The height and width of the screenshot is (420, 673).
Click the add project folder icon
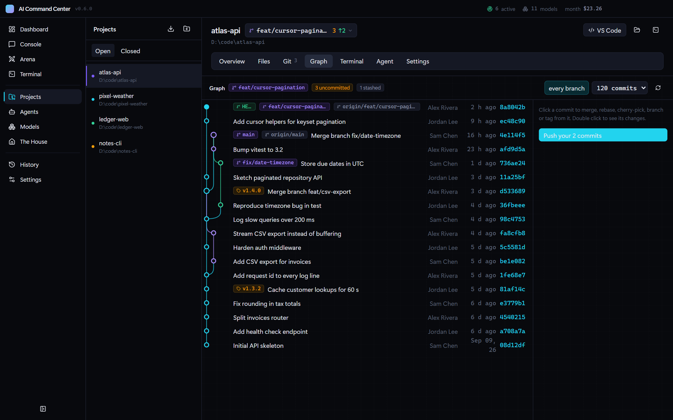coord(187,29)
